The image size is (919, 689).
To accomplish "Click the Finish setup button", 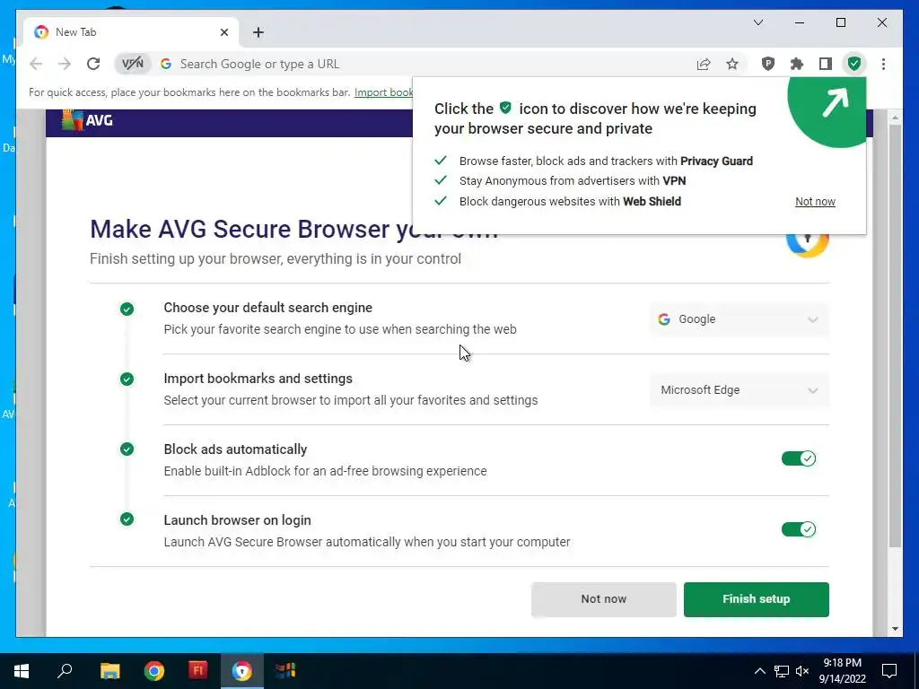I will [x=756, y=598].
